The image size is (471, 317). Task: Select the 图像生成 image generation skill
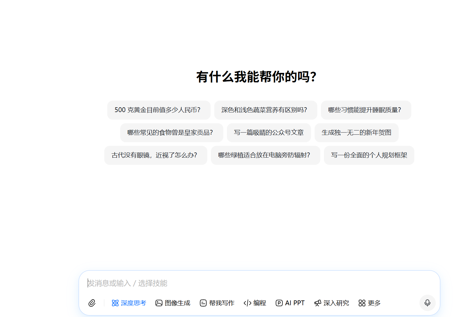pos(173,303)
